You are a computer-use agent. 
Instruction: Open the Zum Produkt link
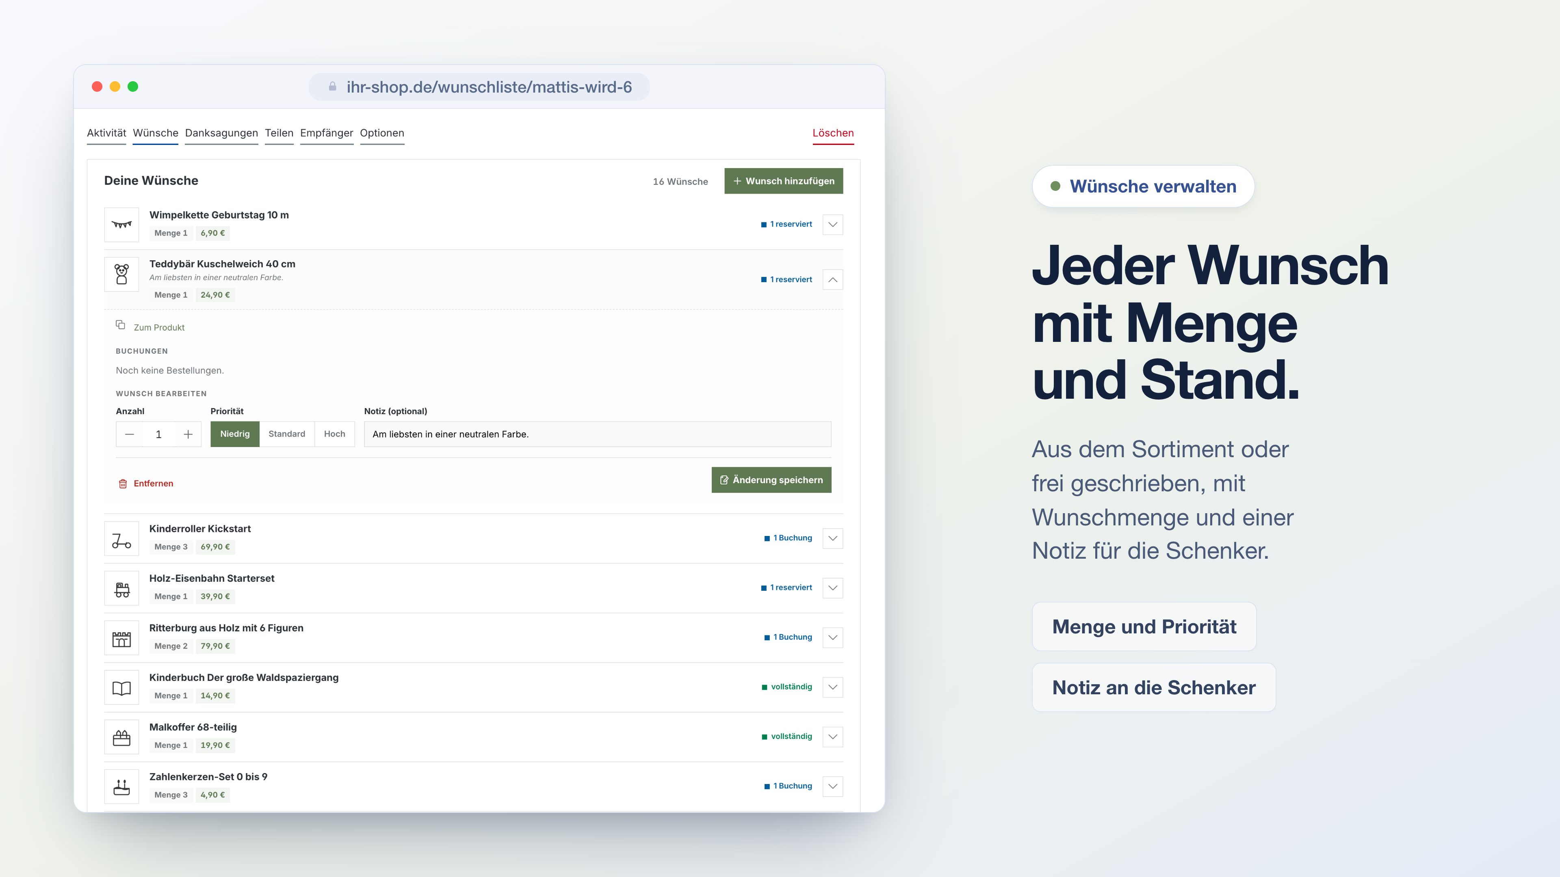point(159,327)
